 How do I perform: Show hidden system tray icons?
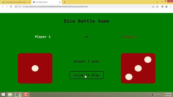point(149,95)
